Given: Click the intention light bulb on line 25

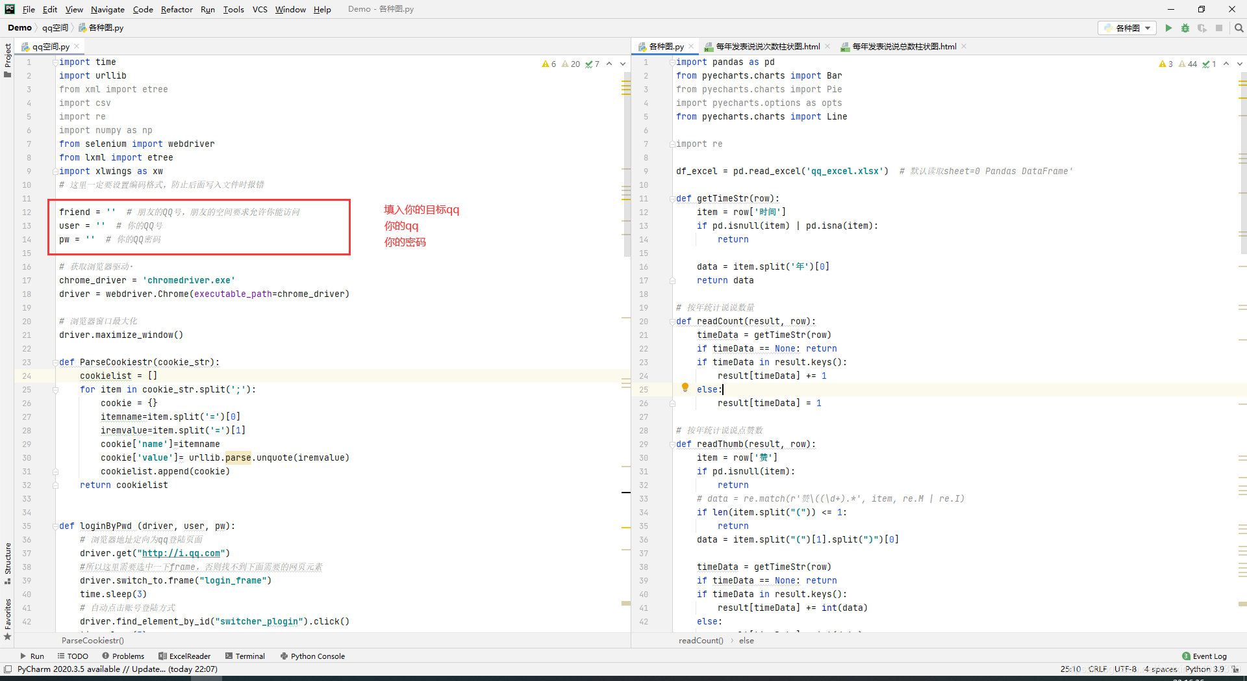Looking at the screenshot, I should (685, 388).
